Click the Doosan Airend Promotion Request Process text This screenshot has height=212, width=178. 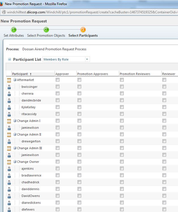[x=54, y=49]
